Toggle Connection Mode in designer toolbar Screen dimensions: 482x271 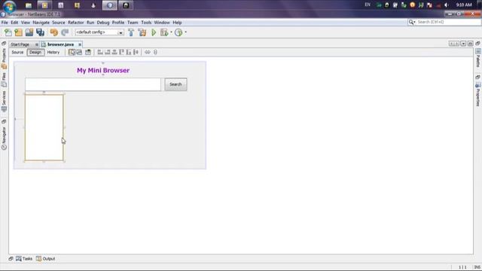coord(79,52)
